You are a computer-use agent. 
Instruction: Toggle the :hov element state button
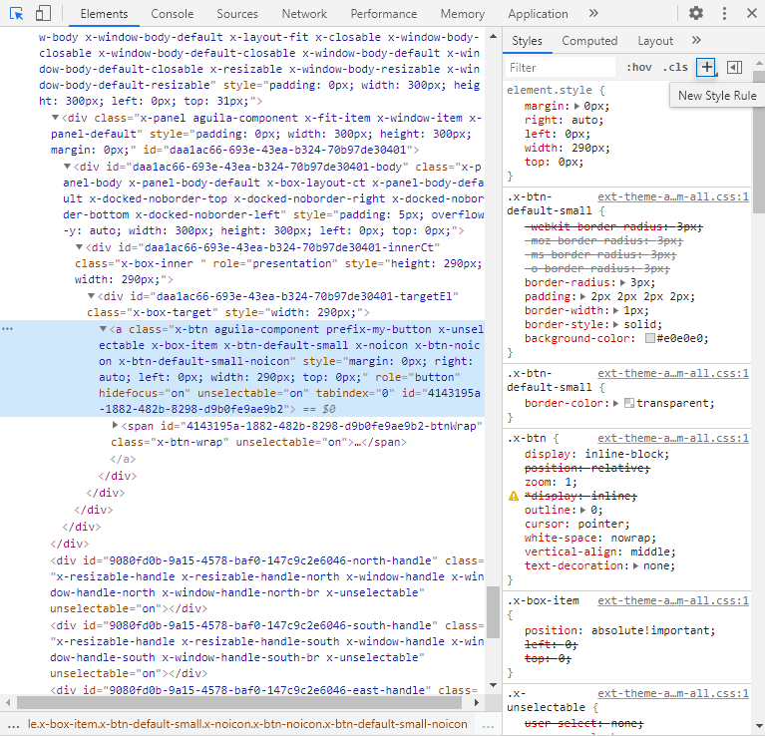point(638,67)
